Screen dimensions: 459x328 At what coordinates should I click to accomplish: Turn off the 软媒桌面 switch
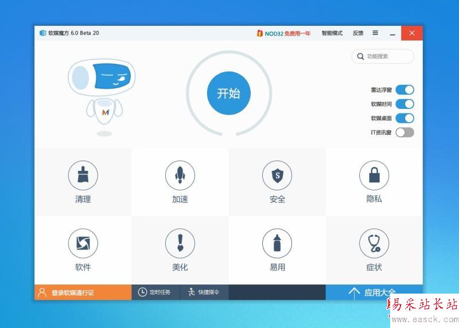(404, 118)
